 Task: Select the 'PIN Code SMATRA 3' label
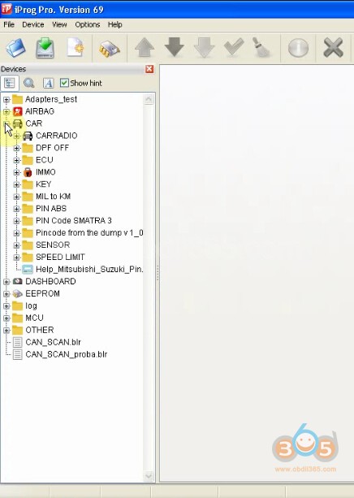tap(74, 221)
